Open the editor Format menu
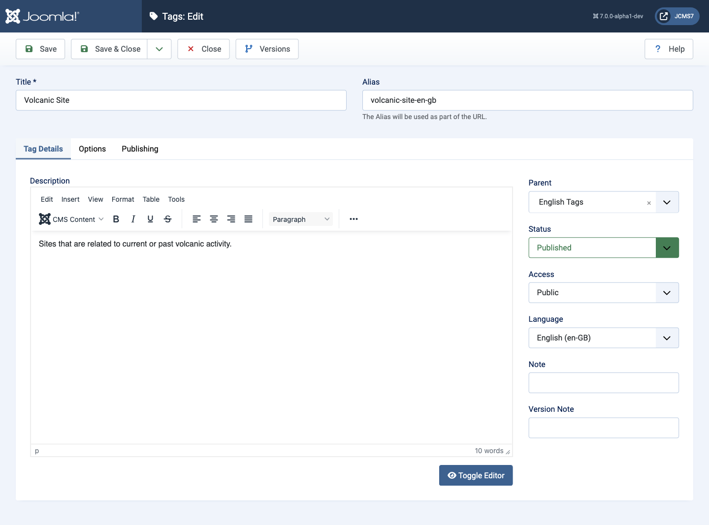The height and width of the screenshot is (525, 709). (x=123, y=199)
